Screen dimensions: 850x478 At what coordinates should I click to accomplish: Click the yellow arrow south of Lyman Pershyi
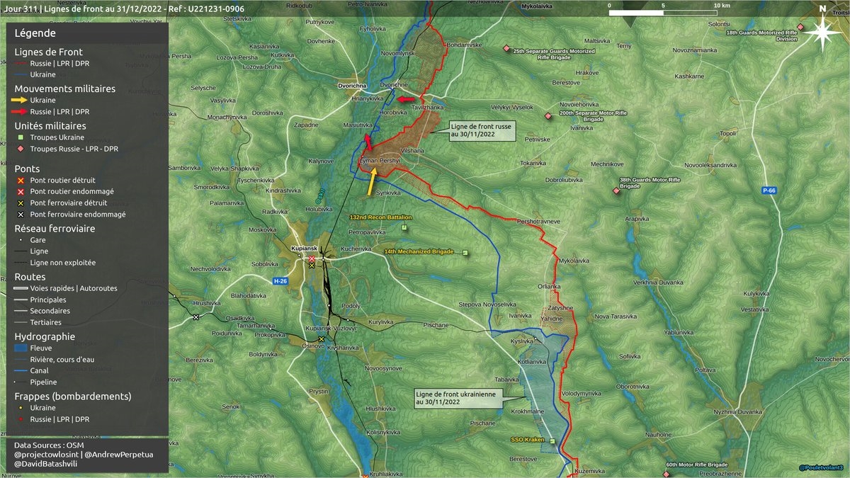point(371,181)
